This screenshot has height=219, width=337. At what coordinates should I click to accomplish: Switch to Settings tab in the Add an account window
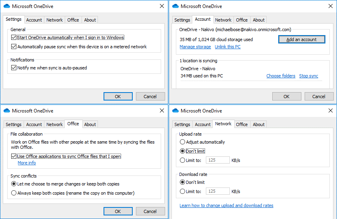[182, 20]
